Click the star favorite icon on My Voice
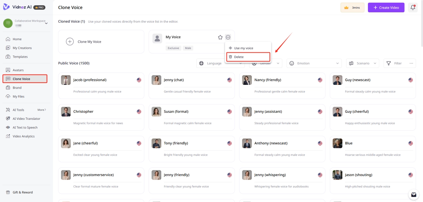This screenshot has height=202, width=423. [220, 37]
